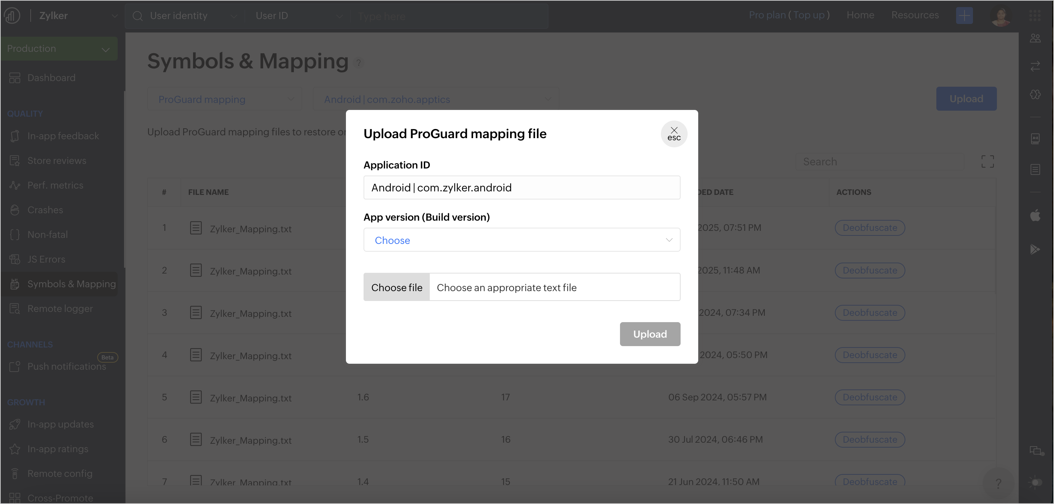Click the fullscreen expand icon near Search
Screen dimensions: 1054x504
click(987, 161)
